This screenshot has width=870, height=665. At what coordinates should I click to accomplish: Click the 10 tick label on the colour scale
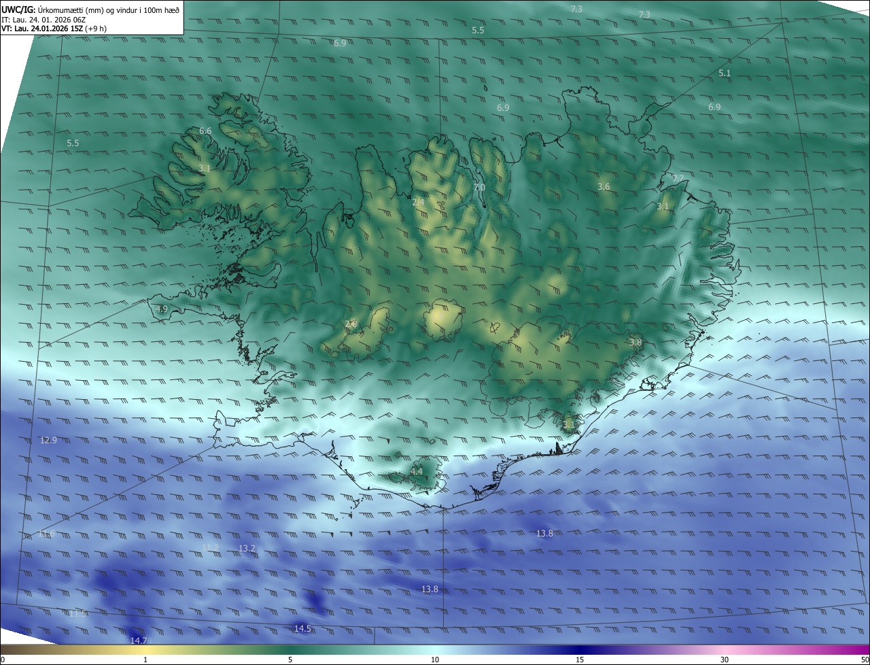point(435,660)
